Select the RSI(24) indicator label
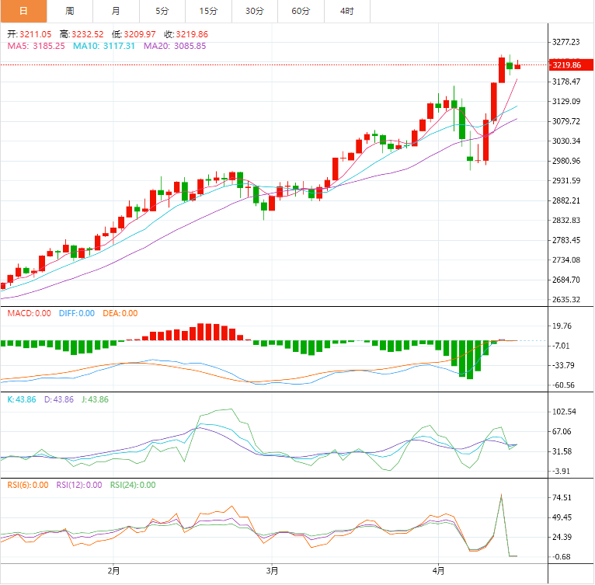This screenshot has width=595, height=585. pos(132,485)
